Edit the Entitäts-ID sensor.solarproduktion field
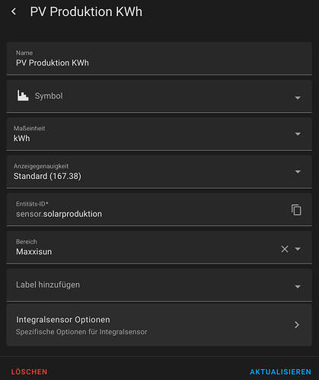The width and height of the screenshot is (319, 380). pos(147,209)
